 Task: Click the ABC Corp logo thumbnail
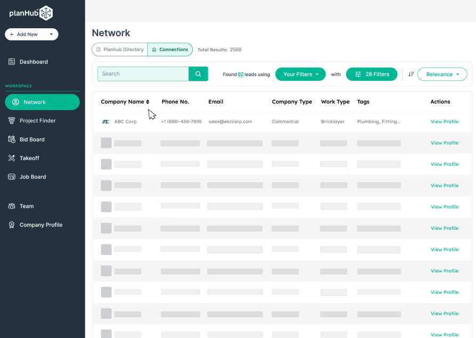(106, 121)
